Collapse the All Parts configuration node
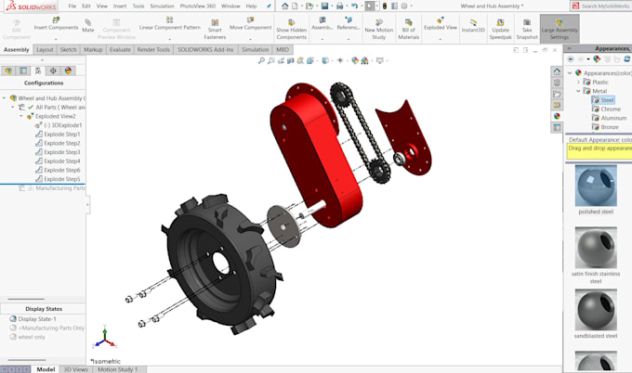Screen dimensions: 632x373 click(x=12, y=107)
